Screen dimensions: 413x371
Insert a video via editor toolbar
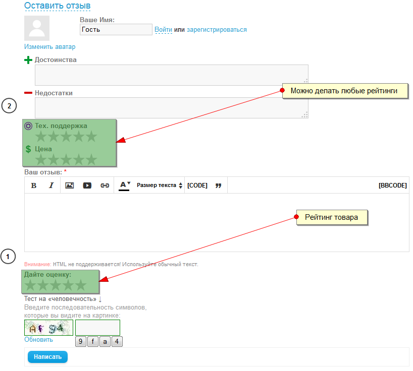point(87,185)
